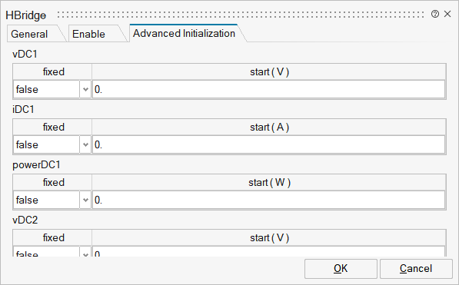Close the HBridge dialog
The image size is (459, 285).
click(447, 14)
